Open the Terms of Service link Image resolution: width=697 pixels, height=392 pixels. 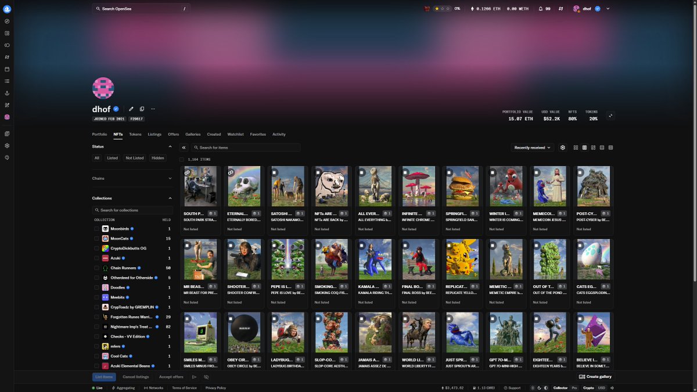click(184, 388)
